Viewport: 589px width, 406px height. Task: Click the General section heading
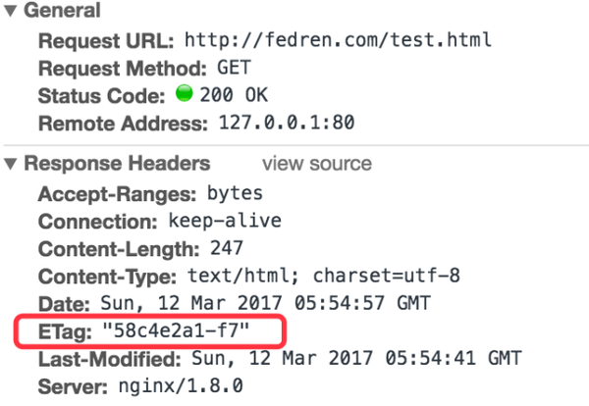[x=63, y=10]
